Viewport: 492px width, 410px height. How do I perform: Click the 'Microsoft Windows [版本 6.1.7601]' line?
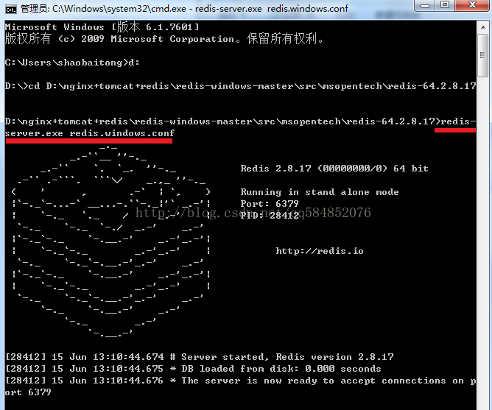pos(102,27)
